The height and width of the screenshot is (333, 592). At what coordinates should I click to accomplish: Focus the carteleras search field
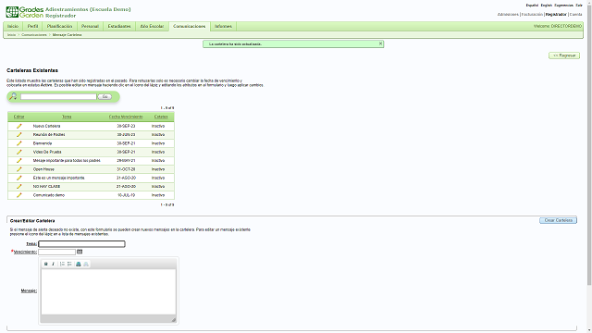[x=58, y=96]
